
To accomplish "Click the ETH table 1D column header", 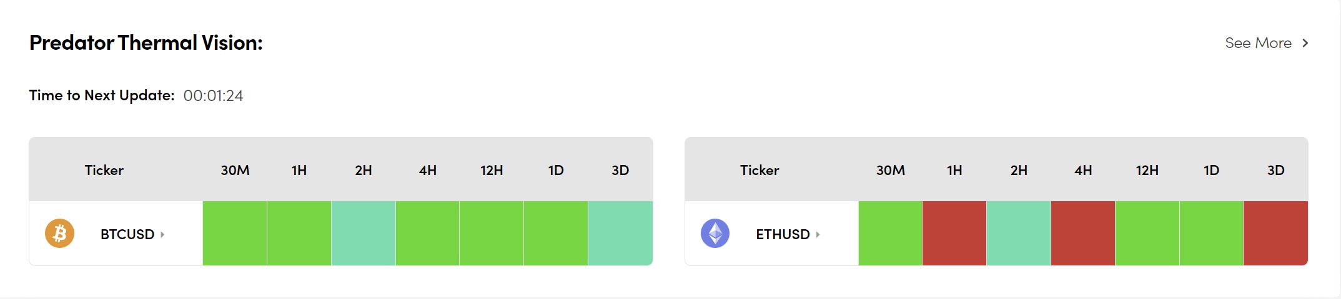I will pyautogui.click(x=1211, y=170).
